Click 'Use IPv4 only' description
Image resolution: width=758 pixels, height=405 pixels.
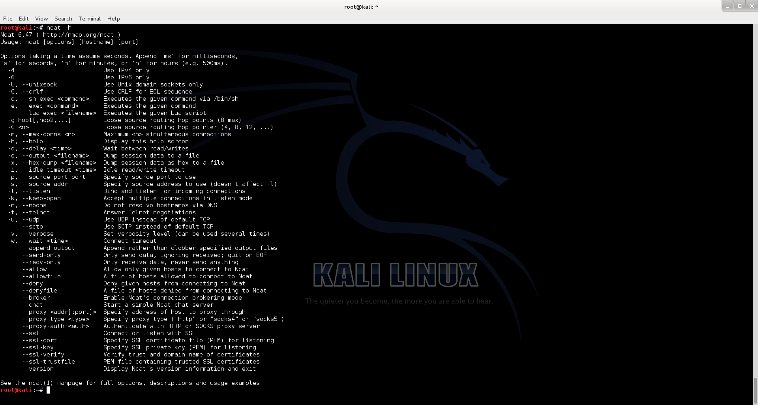[126, 70]
